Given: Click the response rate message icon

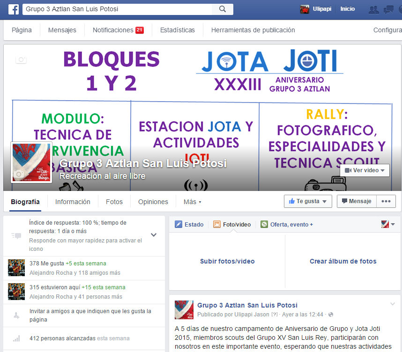Looking at the screenshot, I should (x=16, y=235).
